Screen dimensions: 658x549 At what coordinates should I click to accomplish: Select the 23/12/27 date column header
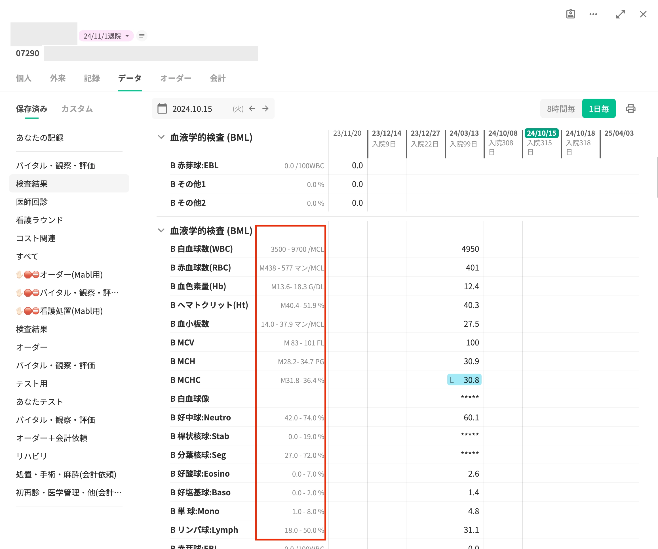[x=425, y=133]
